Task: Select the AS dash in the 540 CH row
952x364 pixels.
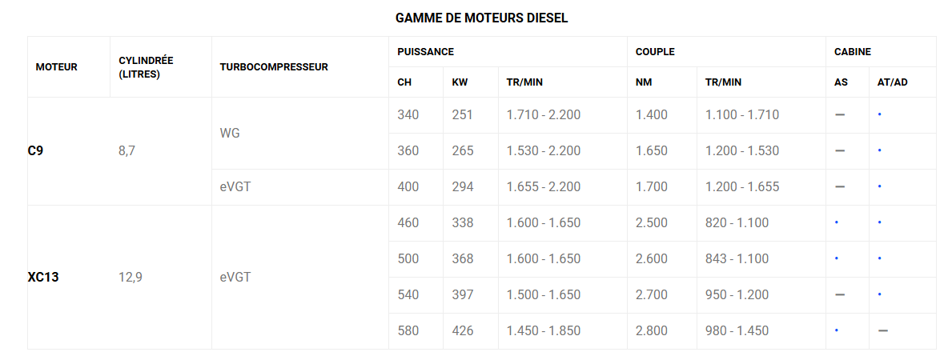Action: (840, 295)
